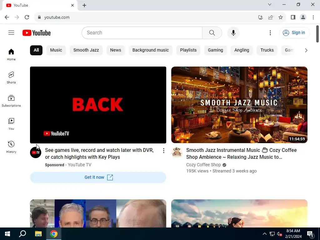Image resolution: width=320 pixels, height=240 pixels.
Task: Click the page vertical scrollbar
Action: click(317, 34)
